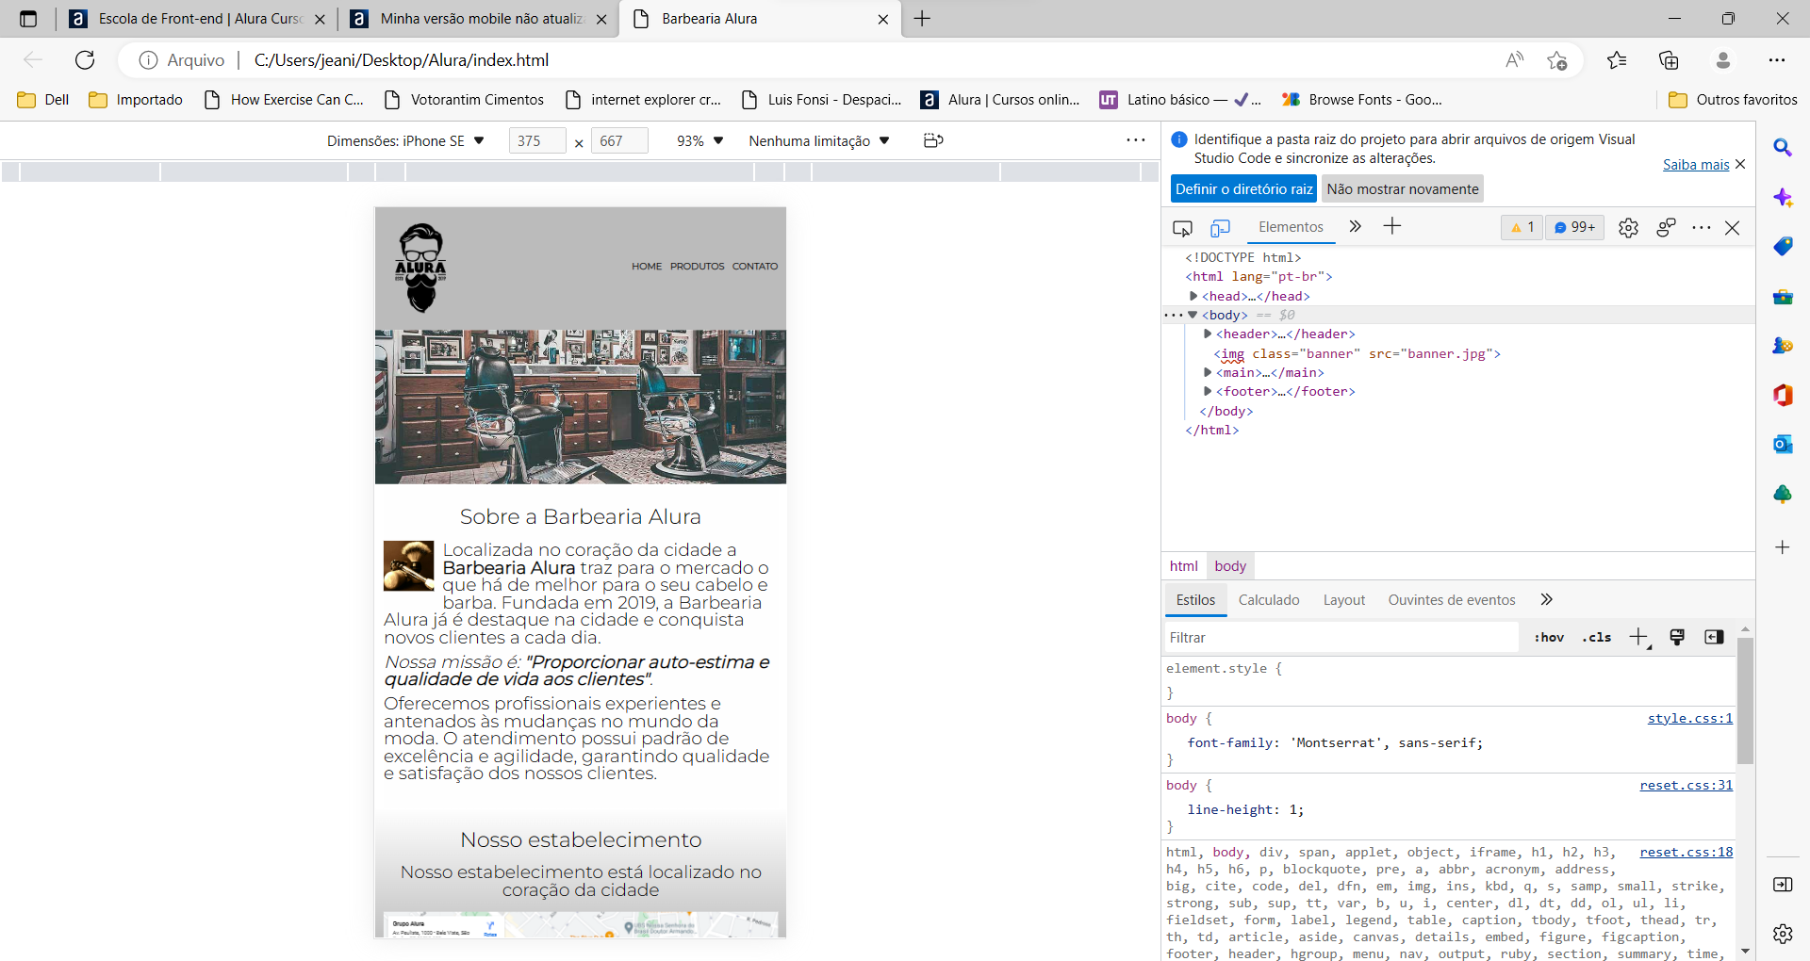Open the Ouvintes de eventos tab
Viewport: 1810px width, 961px height.
click(1452, 600)
